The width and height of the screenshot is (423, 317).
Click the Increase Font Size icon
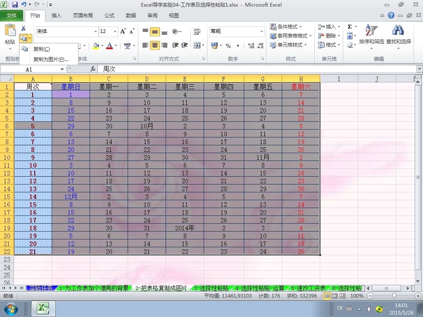point(123,31)
